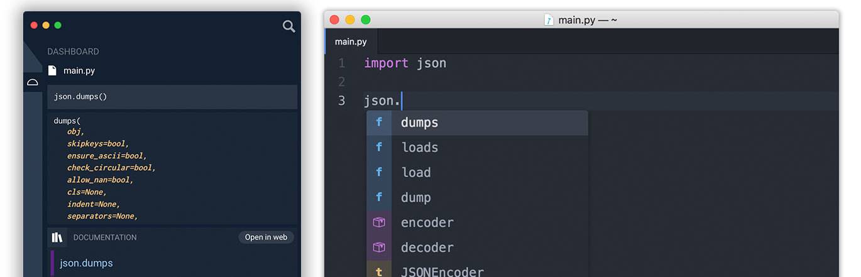The image size is (861, 277).
Task: Click the type icon beside JSONEncoder
Action: point(379,271)
